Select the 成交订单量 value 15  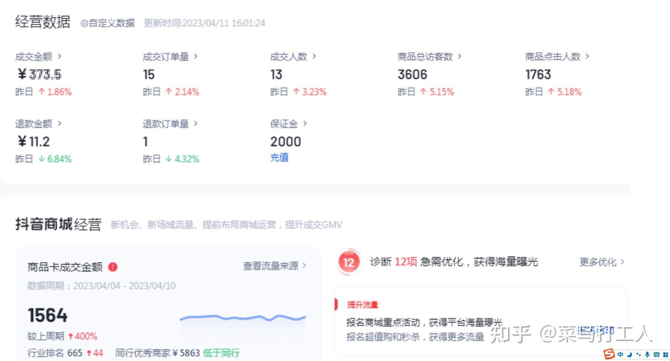[149, 74]
